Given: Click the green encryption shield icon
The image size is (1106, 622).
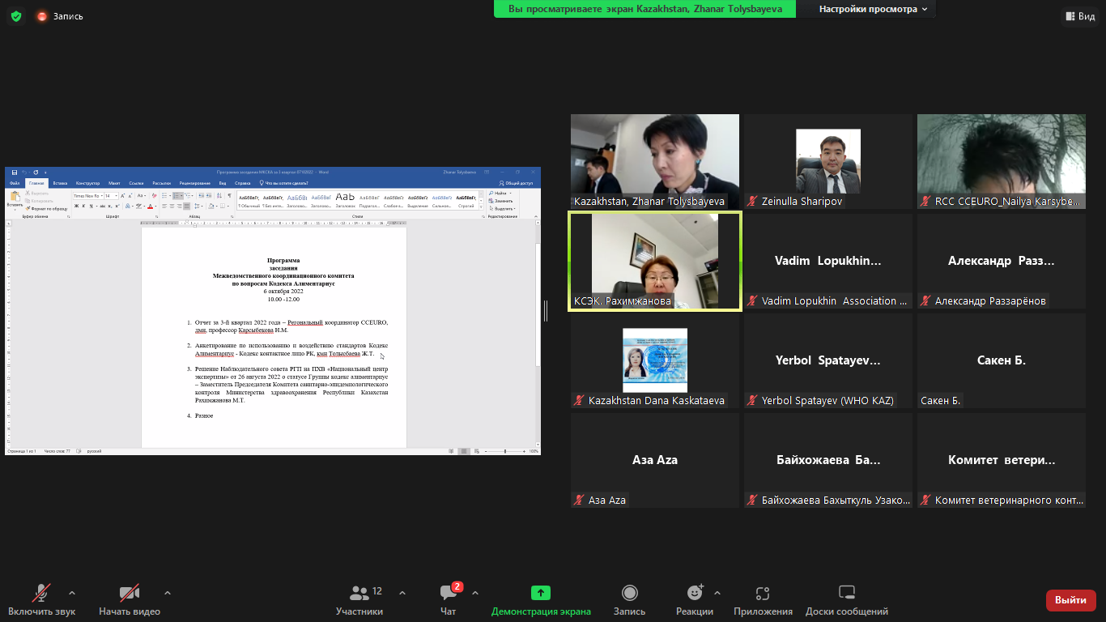Looking at the screenshot, I should [x=16, y=15].
